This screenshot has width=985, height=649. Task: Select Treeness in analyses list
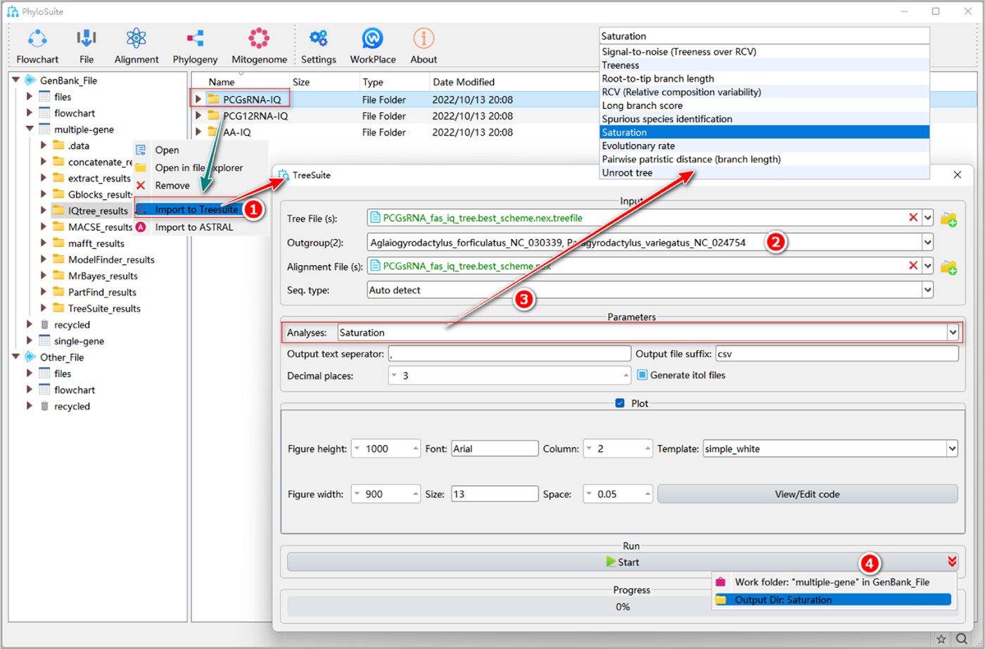764,65
